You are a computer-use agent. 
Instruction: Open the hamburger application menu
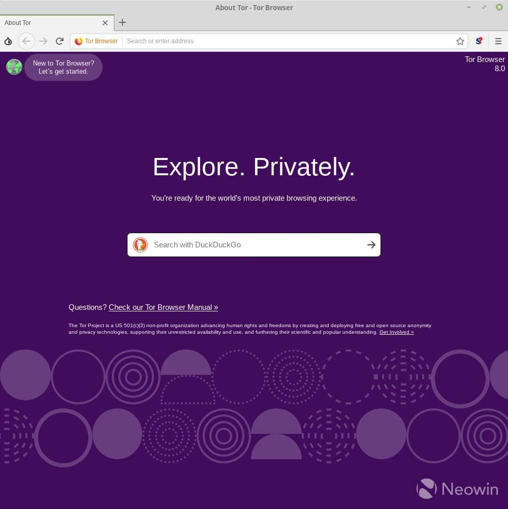click(x=498, y=41)
